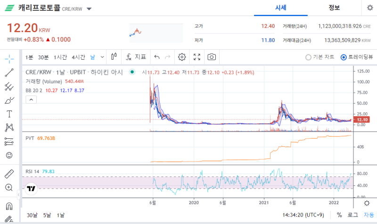This screenshot has height=224, width=377.
Task: Click the mini price sparkline thumbnail
Action: [156, 33]
